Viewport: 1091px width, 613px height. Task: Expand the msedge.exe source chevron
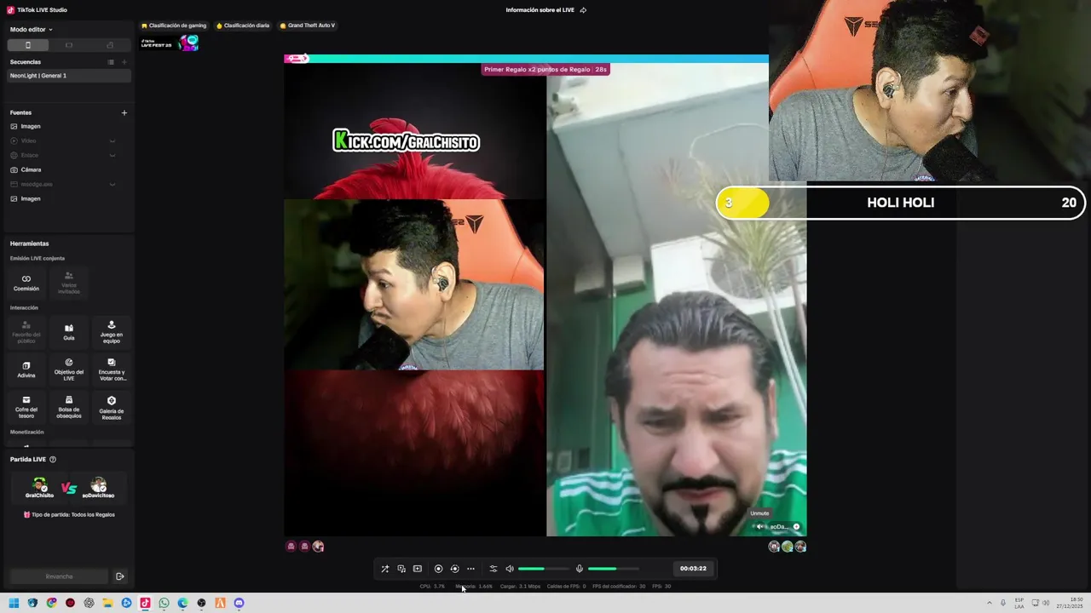click(x=112, y=184)
